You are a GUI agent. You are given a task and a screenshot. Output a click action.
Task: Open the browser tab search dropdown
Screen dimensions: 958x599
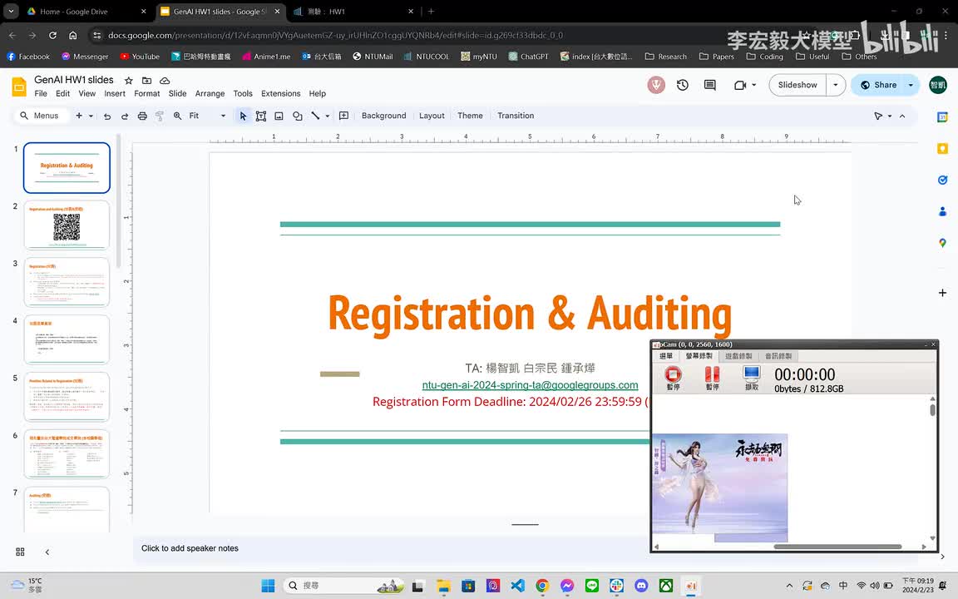[x=11, y=11]
